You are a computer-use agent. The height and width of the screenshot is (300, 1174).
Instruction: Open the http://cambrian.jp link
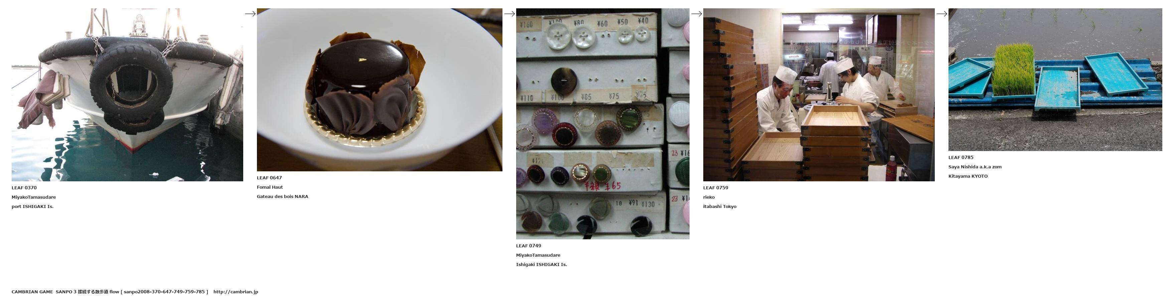(x=236, y=292)
